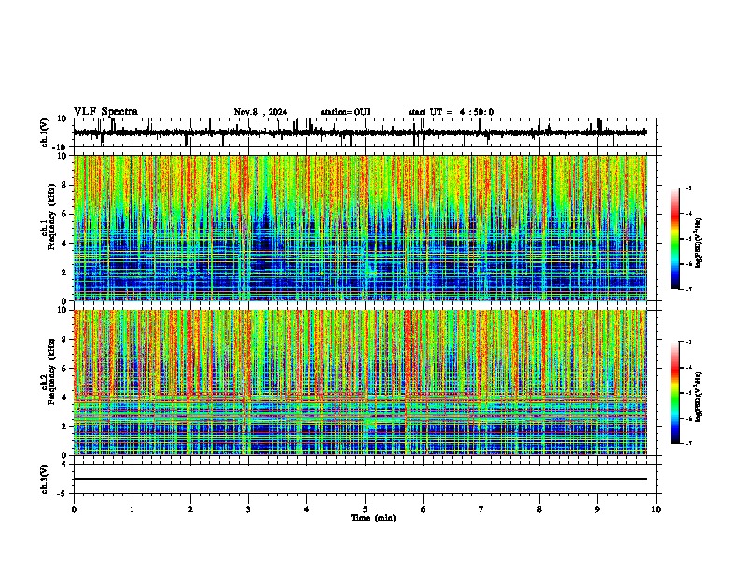Click the "5" tick on ch.3 voltage axis
Viewport: 739px width, 571px height.
64,465
